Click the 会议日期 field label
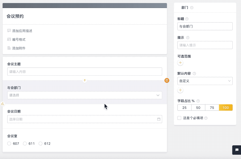This screenshot has width=241, height=159. 14,111
